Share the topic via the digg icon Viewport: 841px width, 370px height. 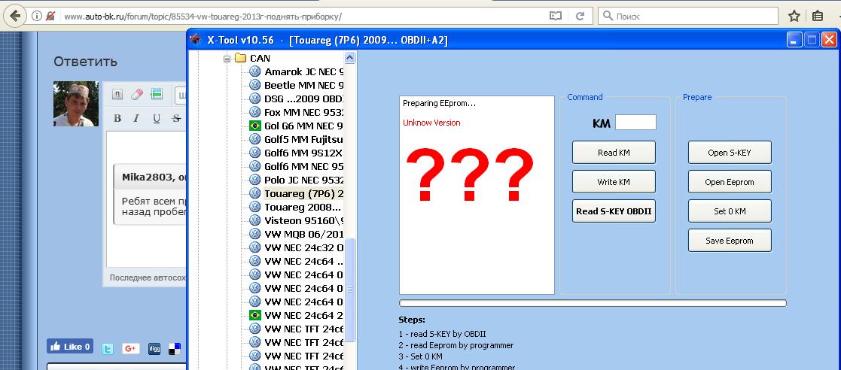(x=154, y=349)
